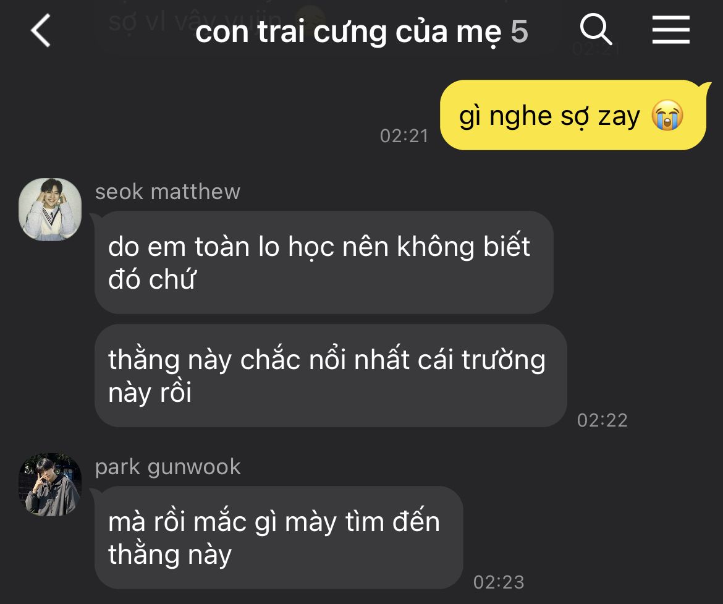
Task: Tap message 'thằng này chắc nổi nhất cái trường'
Action: pos(331,376)
